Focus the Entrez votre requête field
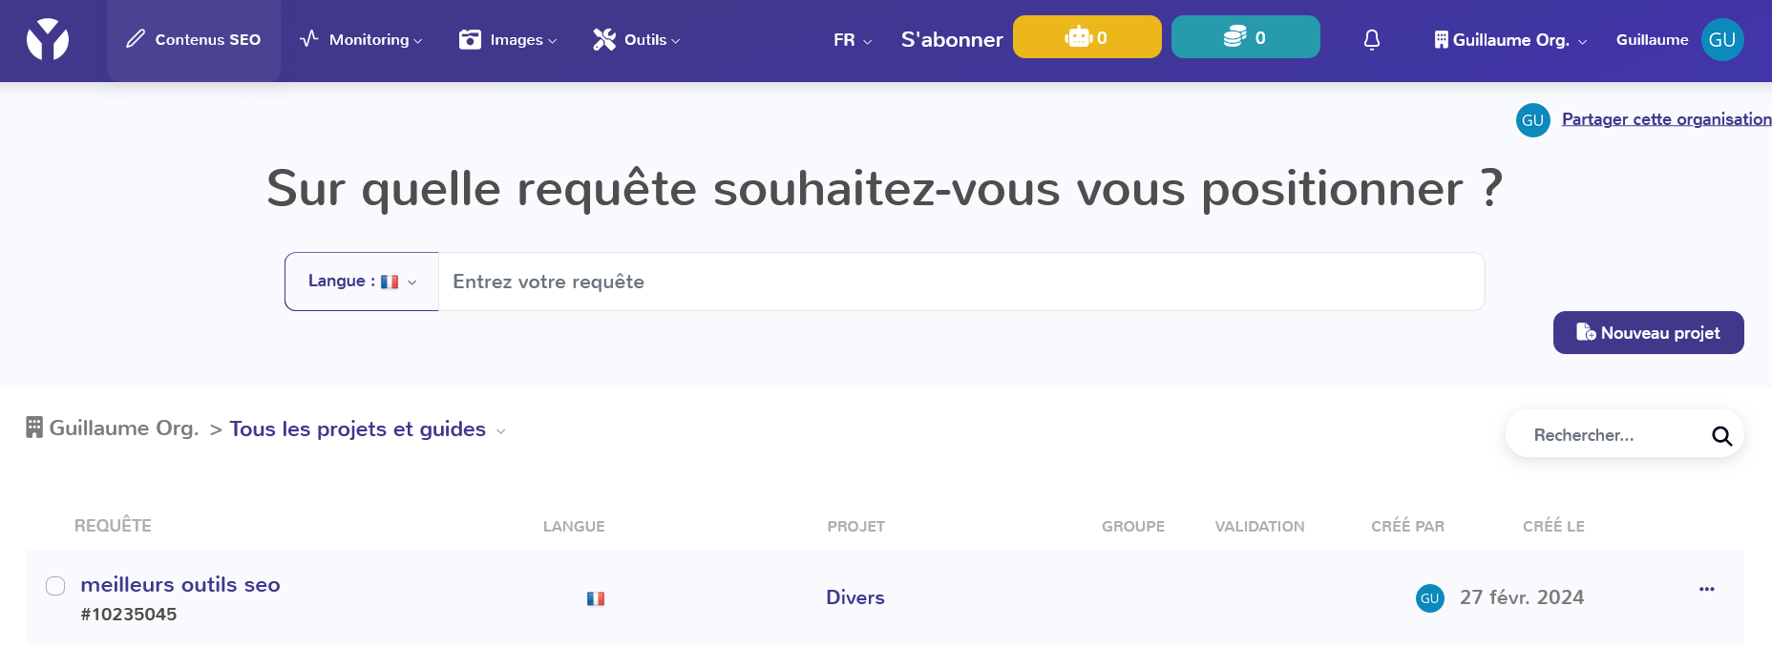Viewport: 1772px width, 669px height. pyautogui.click(x=961, y=282)
